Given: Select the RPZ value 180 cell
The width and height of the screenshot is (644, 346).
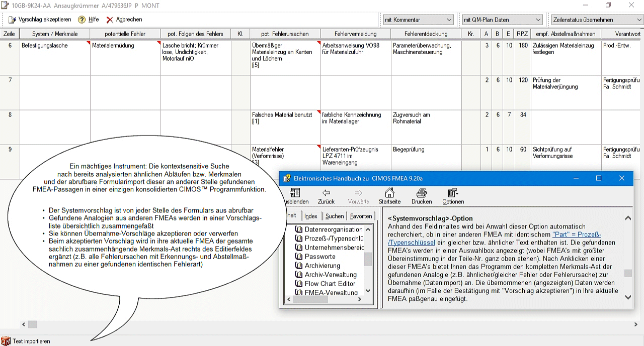Looking at the screenshot, I should (522, 58).
